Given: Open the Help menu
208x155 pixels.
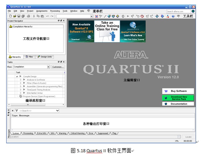Looking at the screenshot, I should 82,11.
